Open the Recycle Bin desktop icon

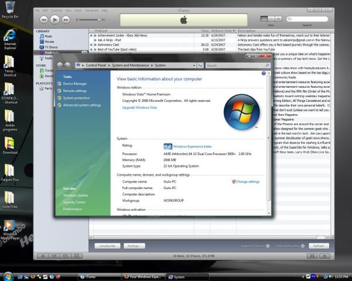(10, 9)
